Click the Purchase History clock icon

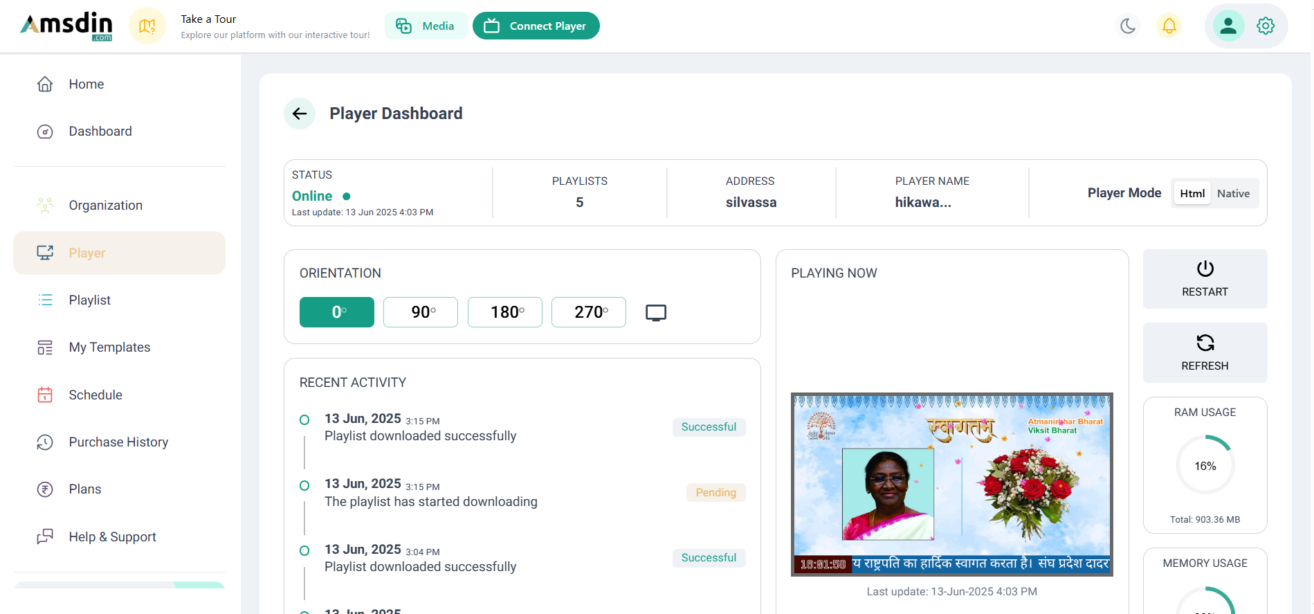coord(45,442)
